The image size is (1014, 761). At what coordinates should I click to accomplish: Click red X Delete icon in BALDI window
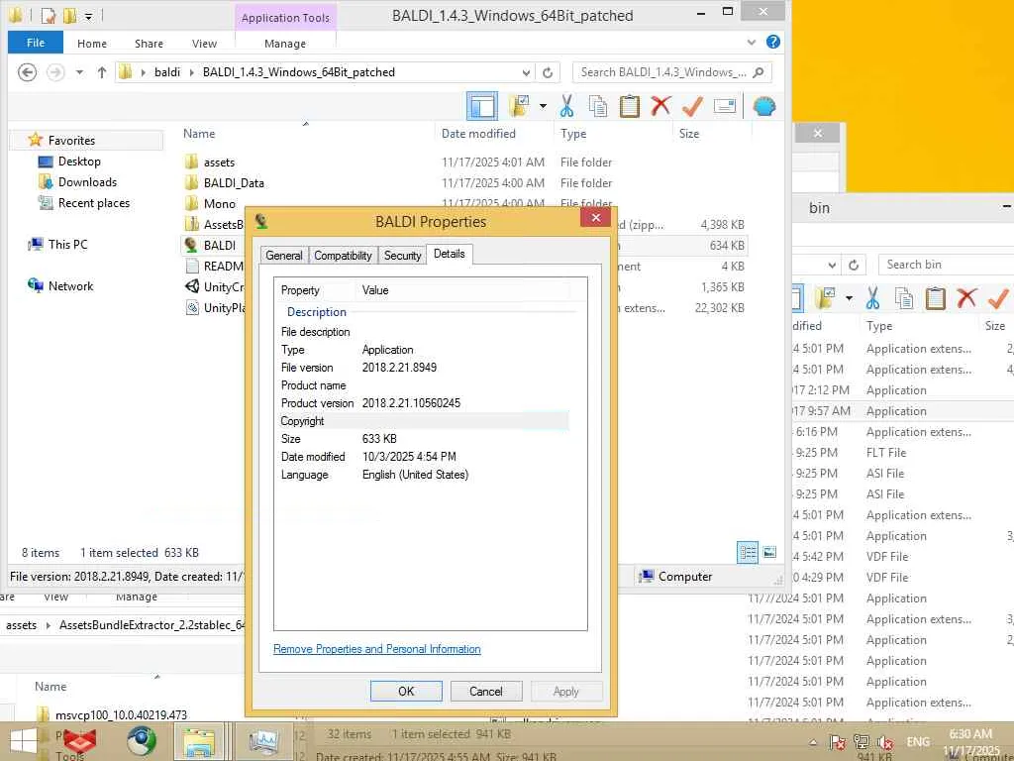[660, 105]
